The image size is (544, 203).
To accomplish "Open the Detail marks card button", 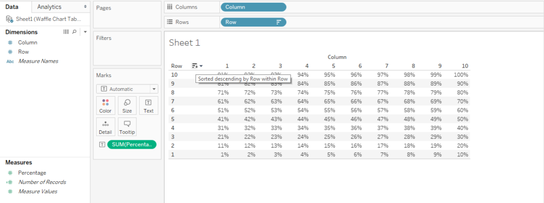I will [x=106, y=126].
